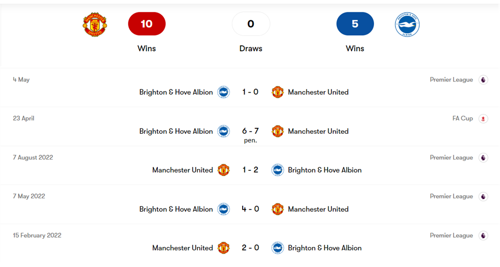Click the Brighton crest in the 4 May fixture
The height and width of the screenshot is (267, 500).
tap(224, 92)
